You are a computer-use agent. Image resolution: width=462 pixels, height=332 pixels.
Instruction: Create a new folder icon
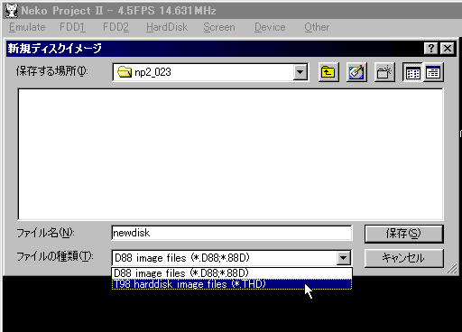tap(384, 72)
